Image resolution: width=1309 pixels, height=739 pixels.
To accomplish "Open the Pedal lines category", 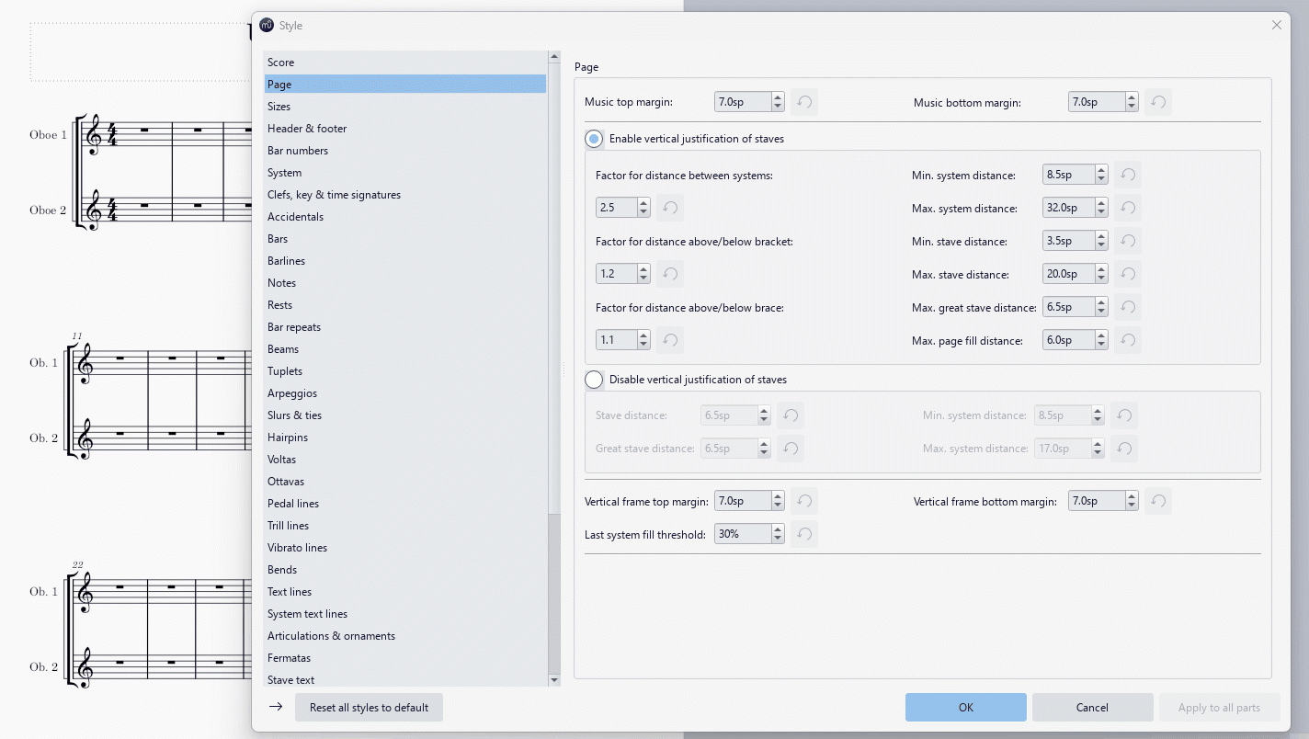I will tap(404, 504).
